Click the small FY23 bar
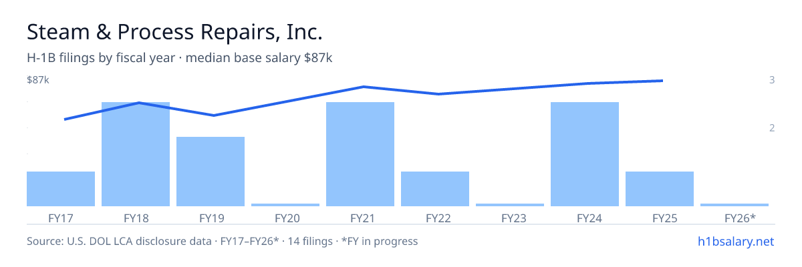802x267 pixels. pos(510,205)
